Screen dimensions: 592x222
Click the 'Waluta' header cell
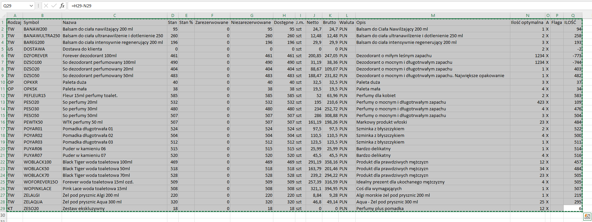click(347, 22)
